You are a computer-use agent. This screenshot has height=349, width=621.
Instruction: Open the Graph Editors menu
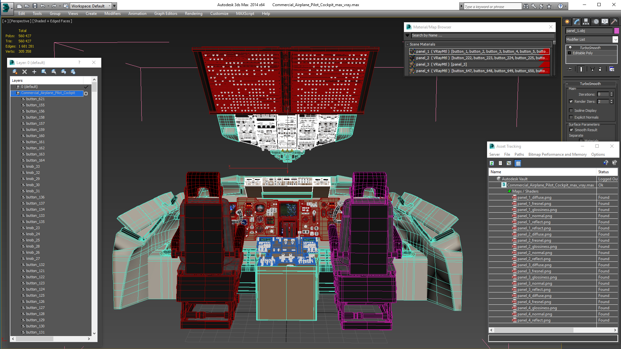point(166,14)
